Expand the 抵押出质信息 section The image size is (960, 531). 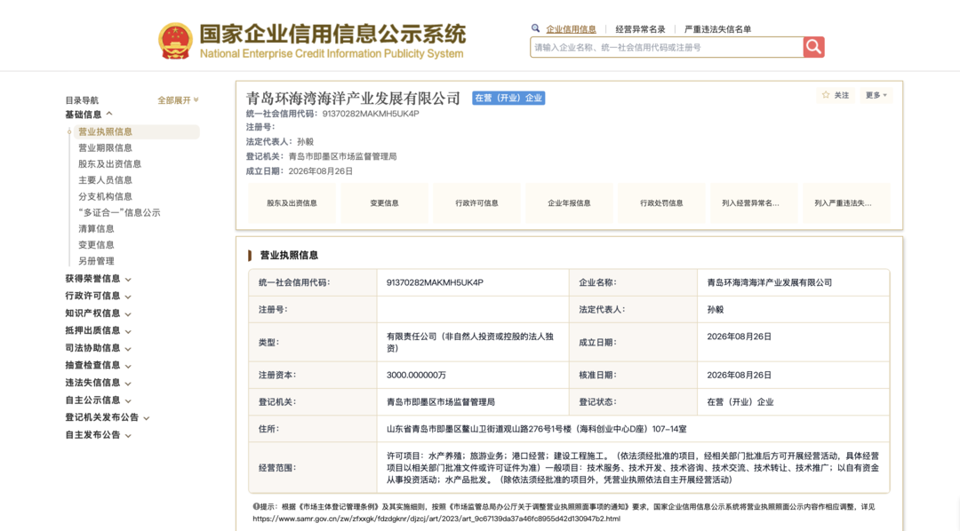(x=98, y=330)
